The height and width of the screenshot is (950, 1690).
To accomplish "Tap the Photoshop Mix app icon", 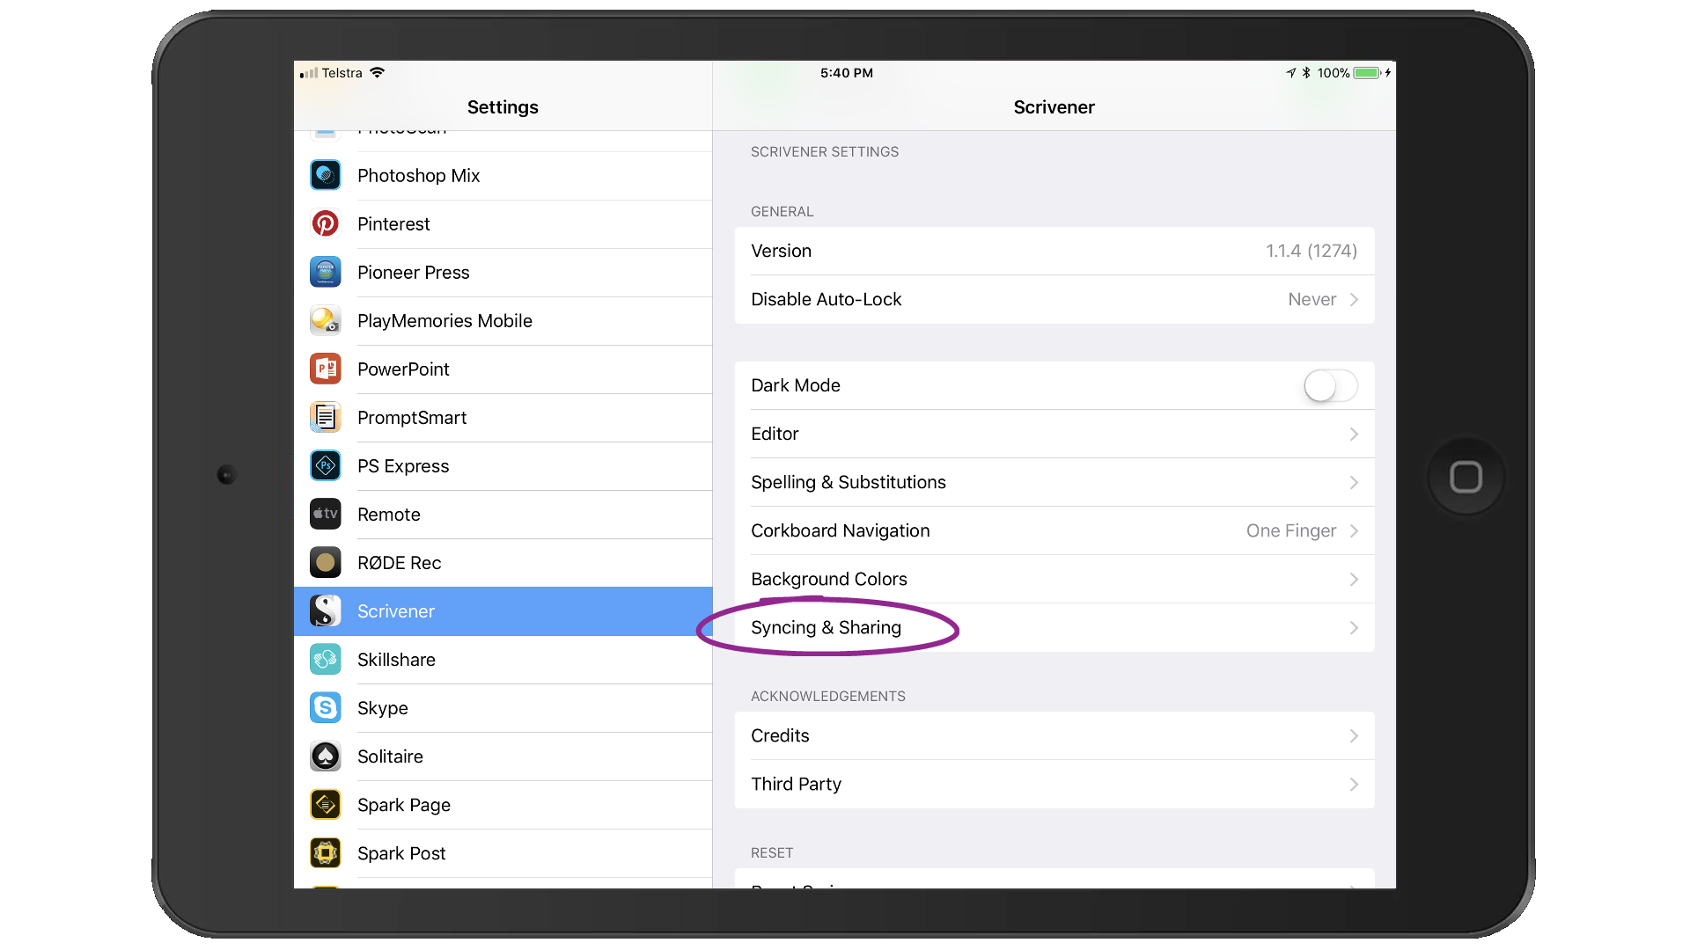I will coord(326,175).
